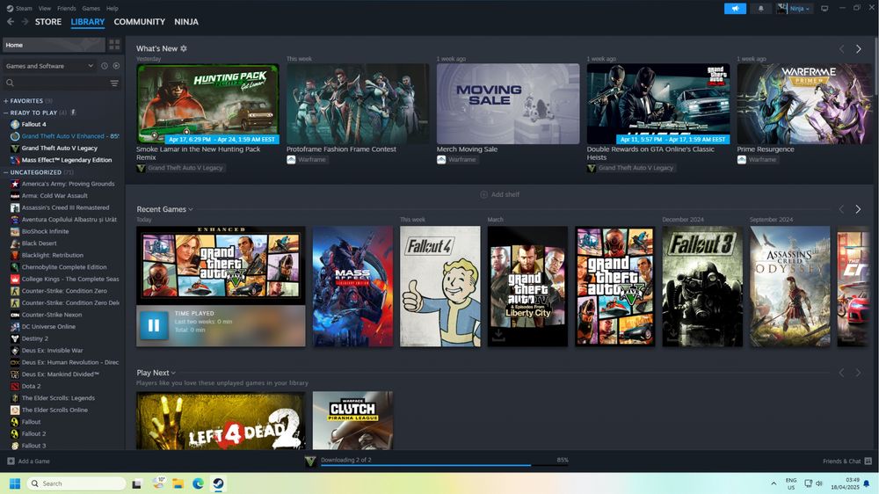Expand the Play Next shelf dropdown
The height and width of the screenshot is (494, 879).
coord(173,373)
